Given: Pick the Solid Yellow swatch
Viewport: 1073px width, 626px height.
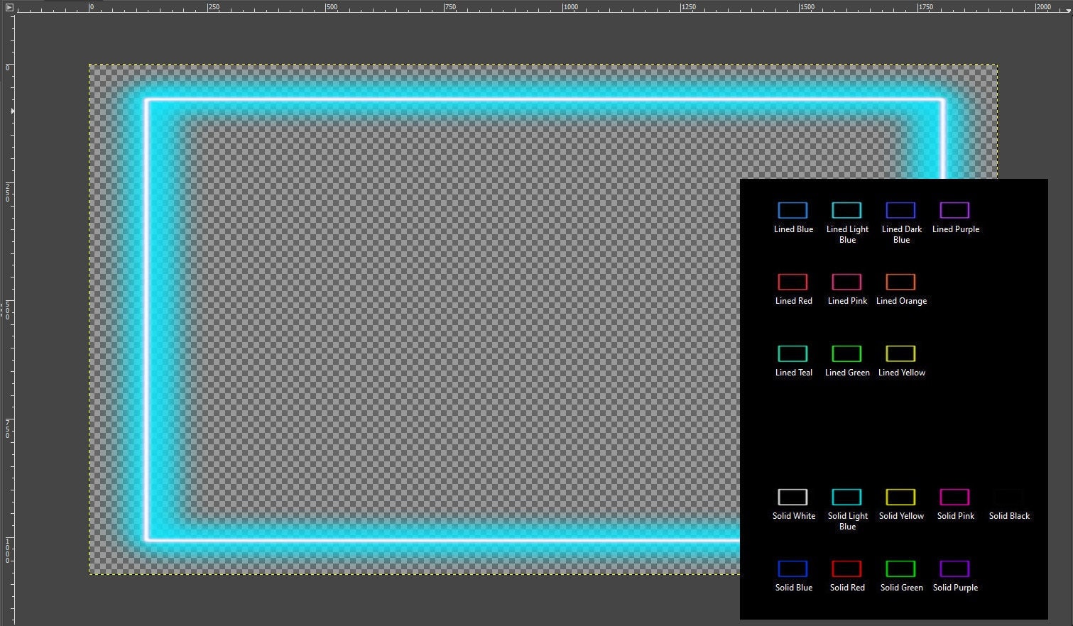Looking at the screenshot, I should (x=901, y=497).
